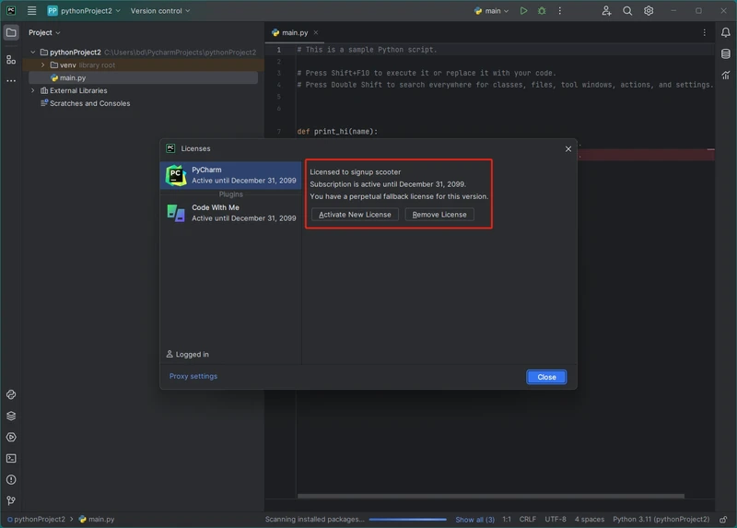Image resolution: width=737 pixels, height=528 pixels.
Task: Click the Remove License button
Action: coord(439,215)
